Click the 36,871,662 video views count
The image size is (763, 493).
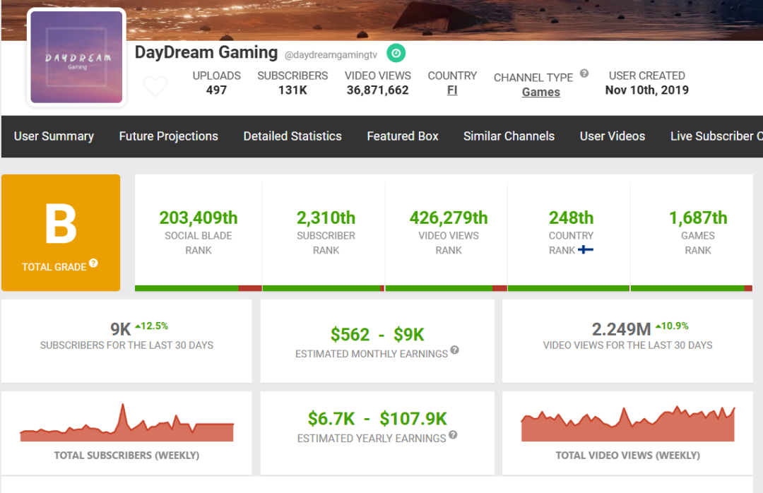click(377, 90)
